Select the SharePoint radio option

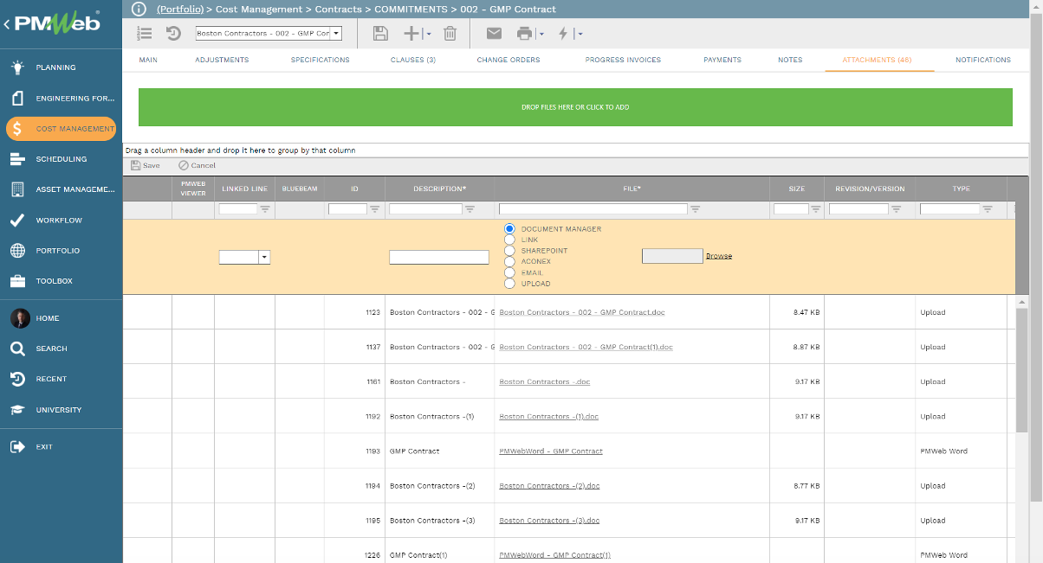coord(510,251)
